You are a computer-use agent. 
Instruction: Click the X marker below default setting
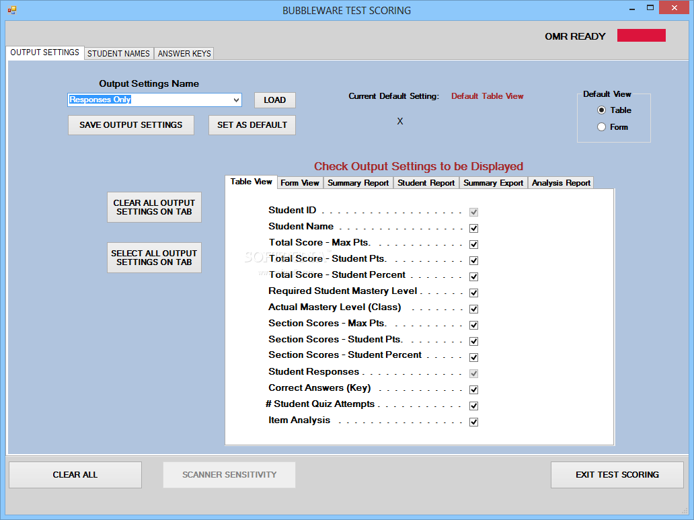(x=400, y=121)
